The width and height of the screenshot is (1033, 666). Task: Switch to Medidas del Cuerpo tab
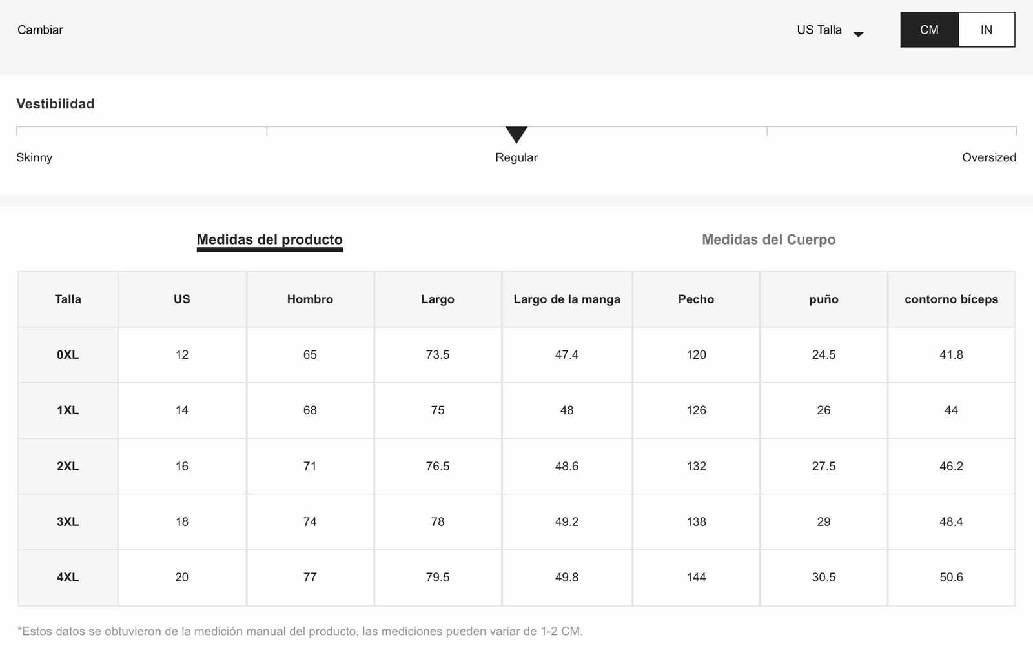coord(768,239)
